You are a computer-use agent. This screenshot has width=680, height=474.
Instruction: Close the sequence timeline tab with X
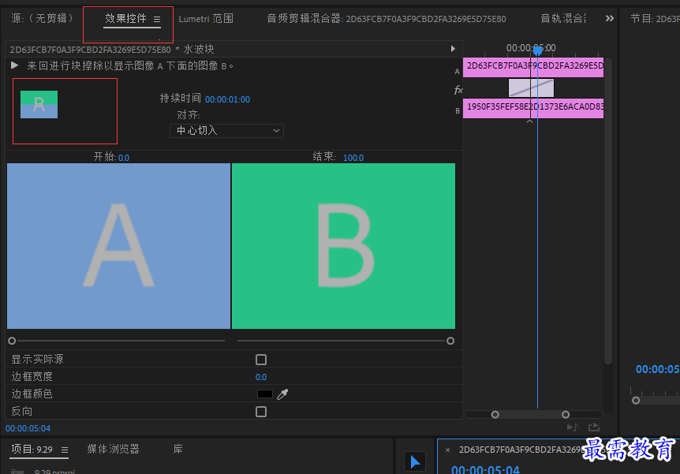[x=447, y=450]
